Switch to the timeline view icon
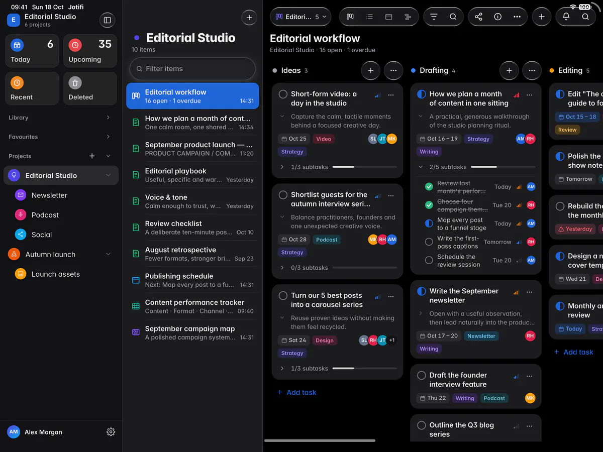 [408, 17]
